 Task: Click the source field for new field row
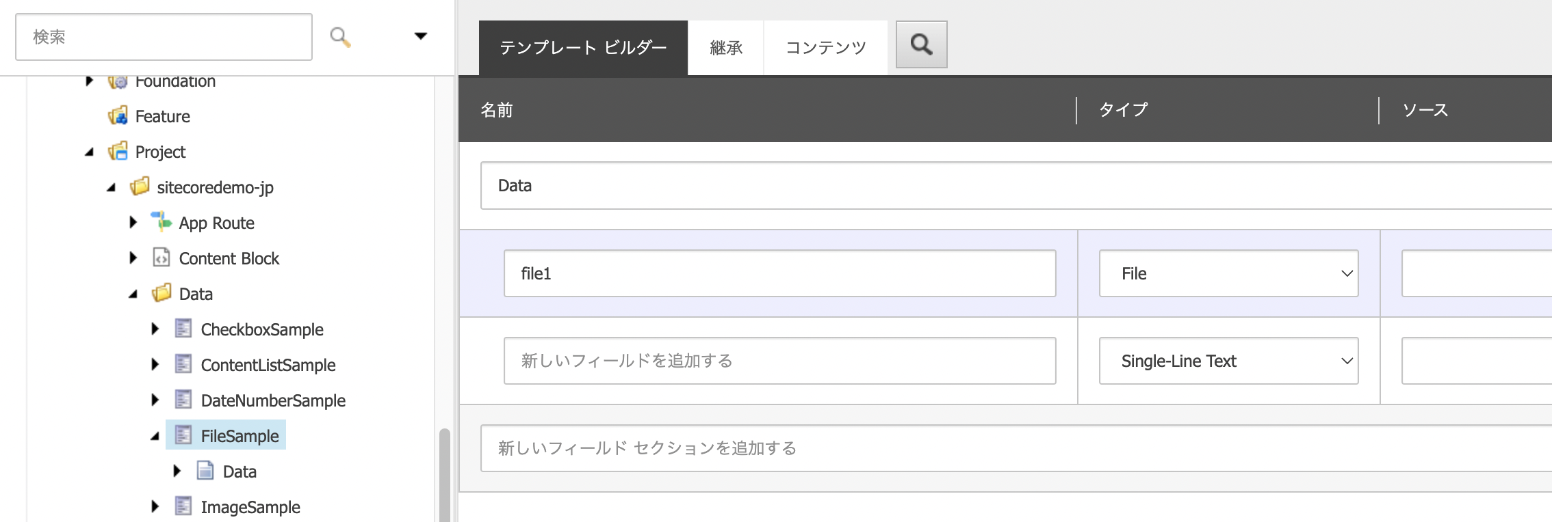(x=1477, y=361)
